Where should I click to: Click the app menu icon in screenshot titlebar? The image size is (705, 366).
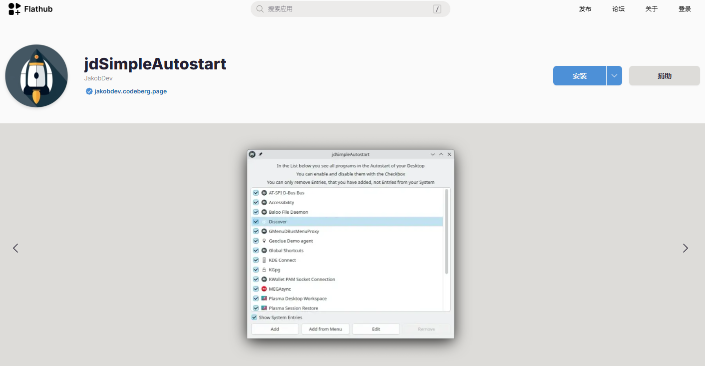tap(252, 154)
